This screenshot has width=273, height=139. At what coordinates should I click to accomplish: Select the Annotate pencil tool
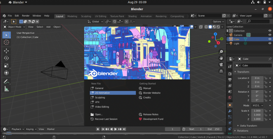click(x=6, y=81)
